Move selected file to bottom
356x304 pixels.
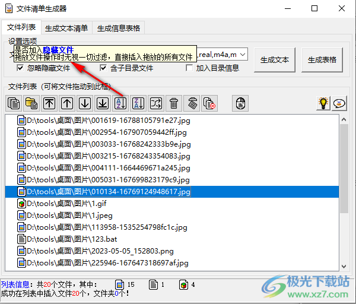tap(103, 103)
